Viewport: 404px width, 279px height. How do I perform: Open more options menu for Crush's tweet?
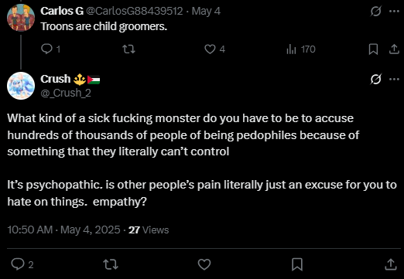tap(394, 79)
